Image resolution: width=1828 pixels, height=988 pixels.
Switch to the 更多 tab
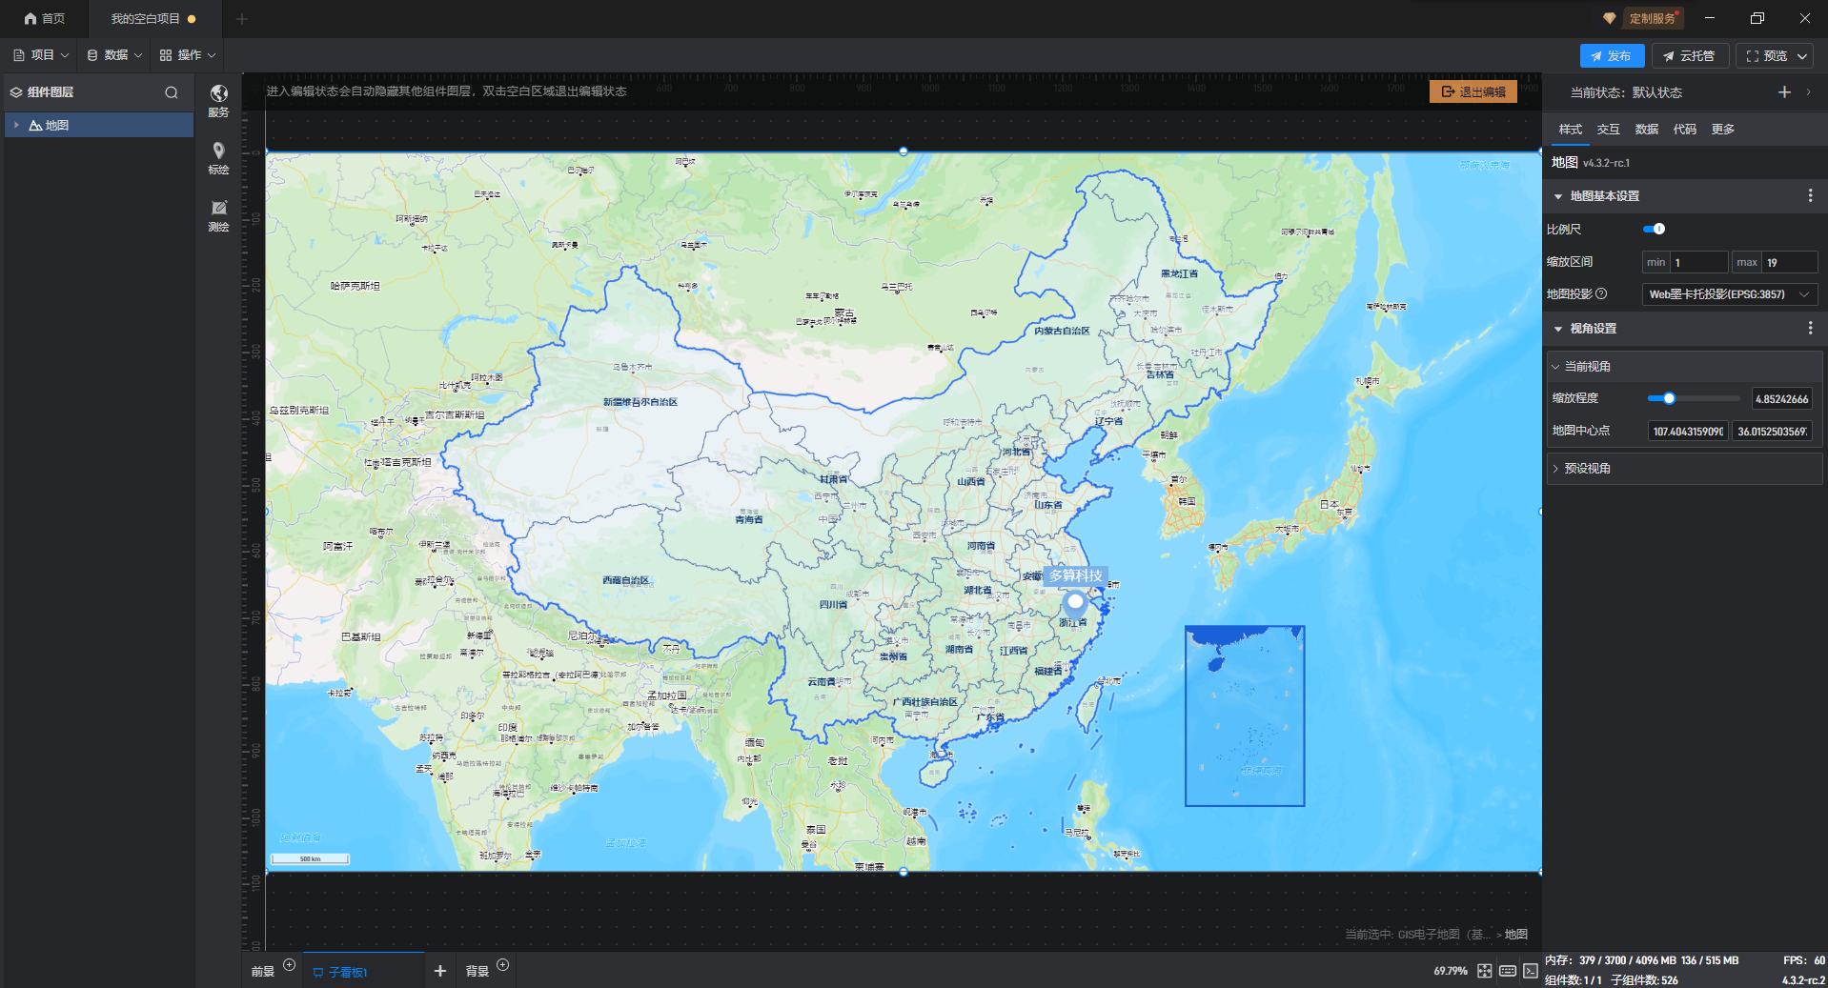[1723, 130]
